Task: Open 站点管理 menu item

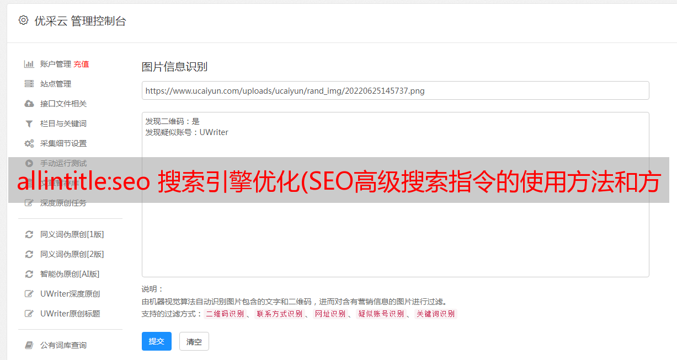Action: tap(56, 84)
